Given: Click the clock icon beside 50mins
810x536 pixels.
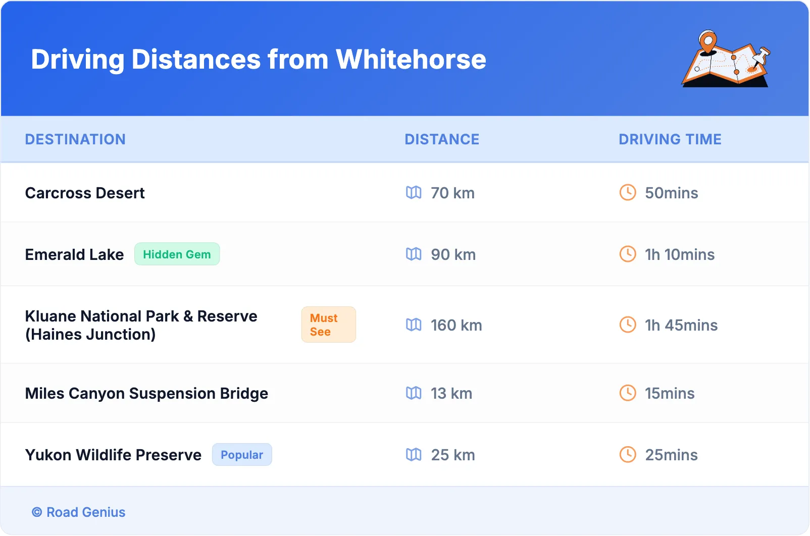Looking at the screenshot, I should coord(628,192).
